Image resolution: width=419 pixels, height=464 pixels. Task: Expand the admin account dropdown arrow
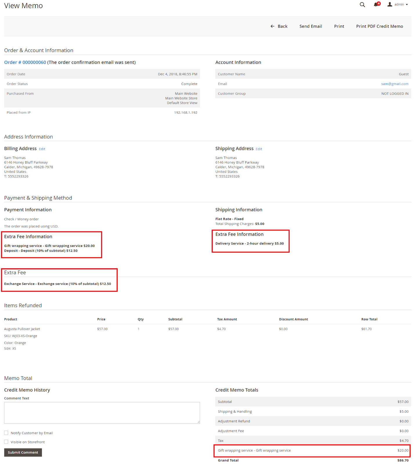[407, 5]
